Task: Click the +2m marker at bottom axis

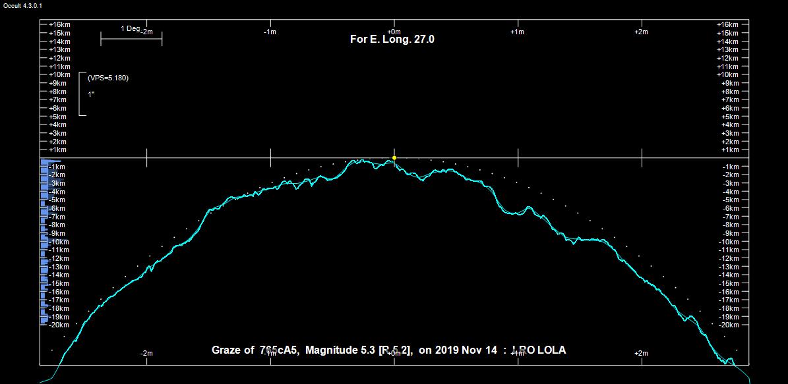Action: 640,354
